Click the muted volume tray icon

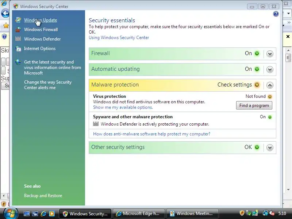272,213
